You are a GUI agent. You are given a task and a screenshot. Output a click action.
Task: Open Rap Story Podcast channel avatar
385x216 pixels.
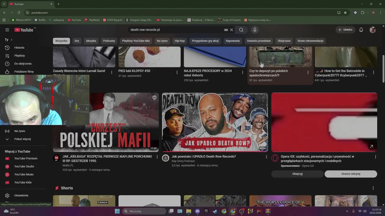pyautogui.click(x=165, y=158)
